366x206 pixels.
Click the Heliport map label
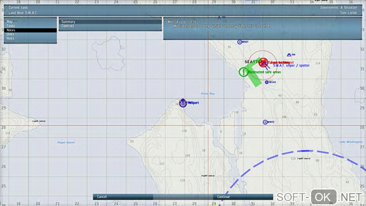click(193, 103)
